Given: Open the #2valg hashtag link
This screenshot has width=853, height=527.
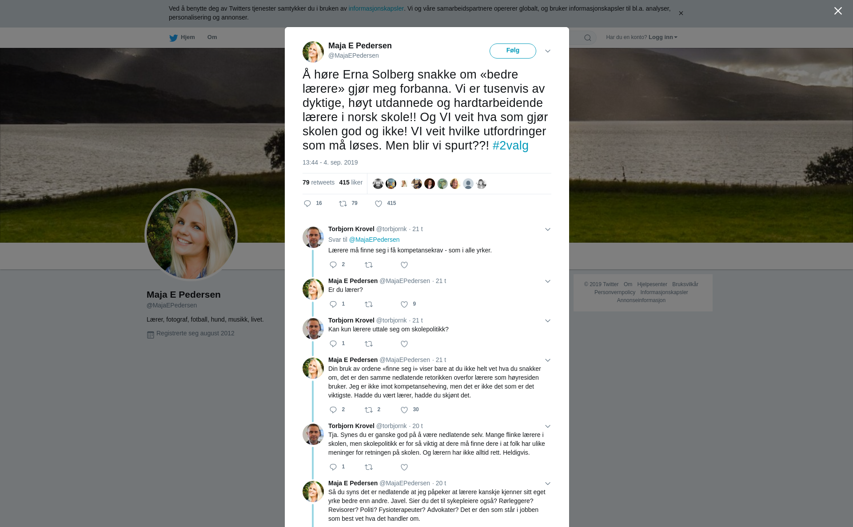Looking at the screenshot, I should 510,146.
